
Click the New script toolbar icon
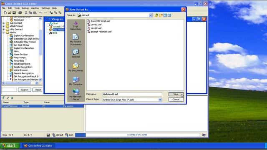[x=5, y=13]
